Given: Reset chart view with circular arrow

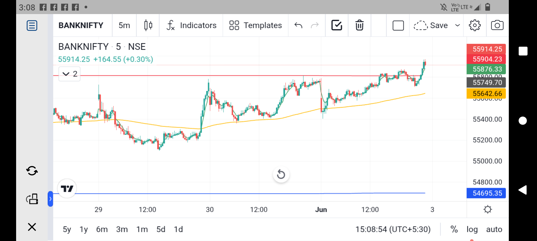Looking at the screenshot, I should [x=281, y=174].
